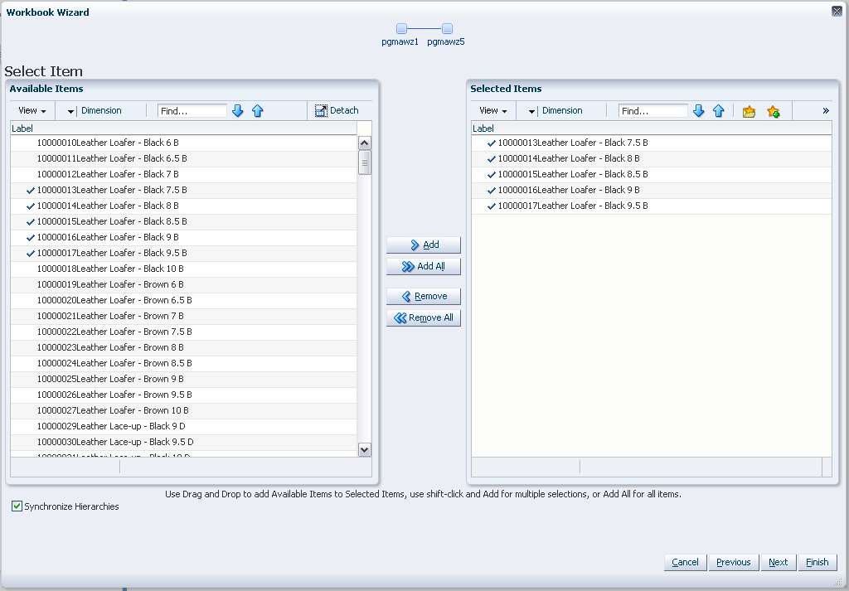Open the Dimension dropdown in Selected Items
The image size is (849, 591).
pos(531,111)
